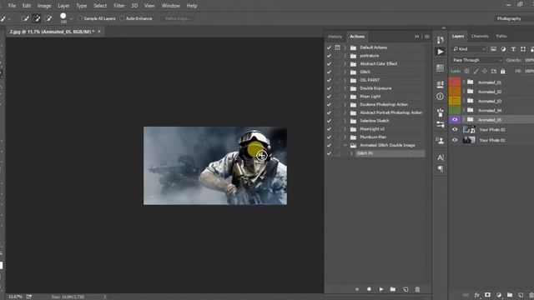This screenshot has width=534, height=300.
Task: Collapse the Animated Glitch Double Image set
Action: 345,145
